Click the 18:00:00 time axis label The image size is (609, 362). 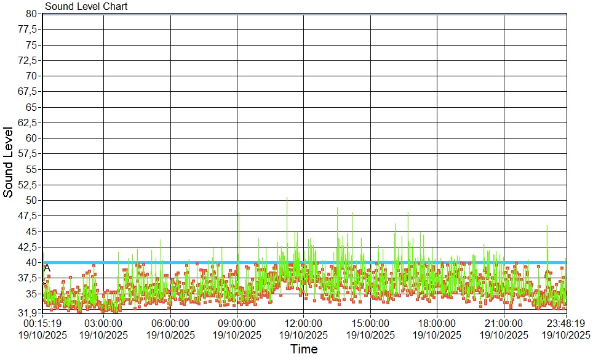tap(437, 323)
